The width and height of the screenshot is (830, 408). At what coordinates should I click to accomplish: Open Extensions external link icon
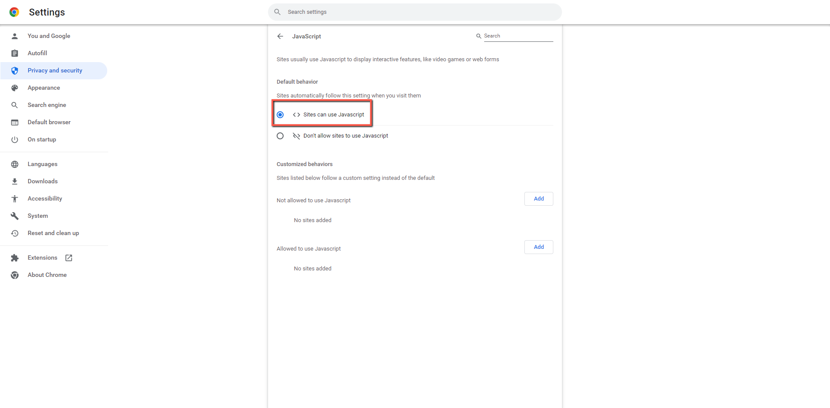pos(69,258)
